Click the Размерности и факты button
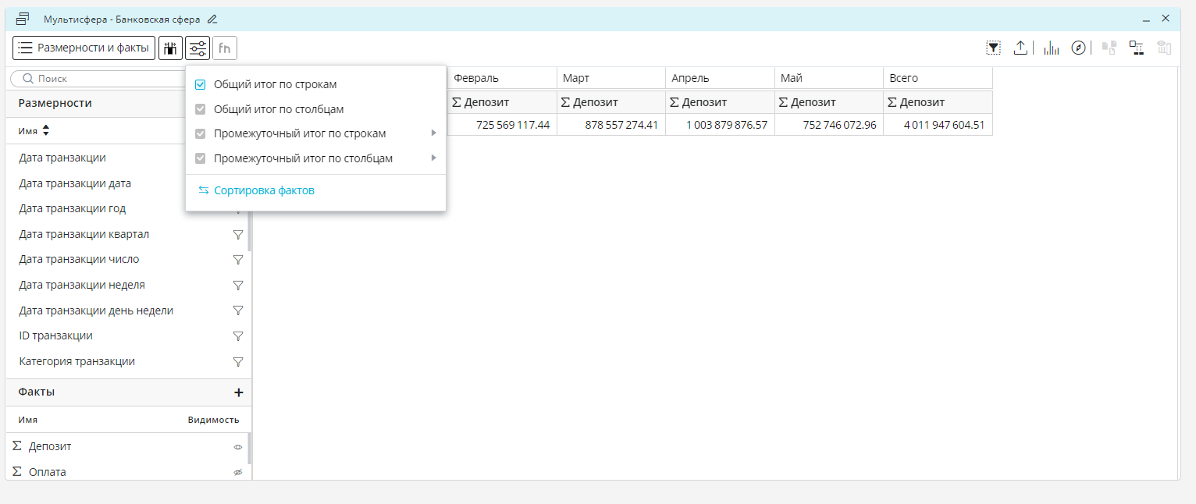This screenshot has width=1196, height=504. [x=84, y=48]
